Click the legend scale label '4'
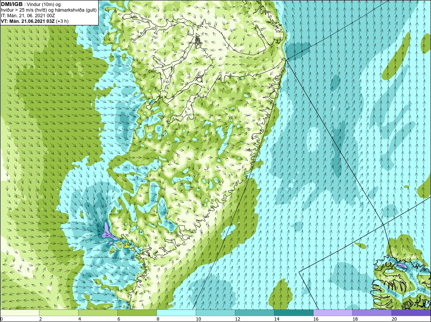The width and height of the screenshot is (431, 322). [x=79, y=319]
